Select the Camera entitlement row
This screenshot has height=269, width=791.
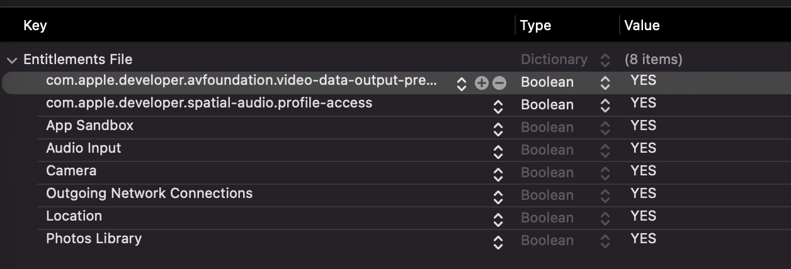[71, 171]
